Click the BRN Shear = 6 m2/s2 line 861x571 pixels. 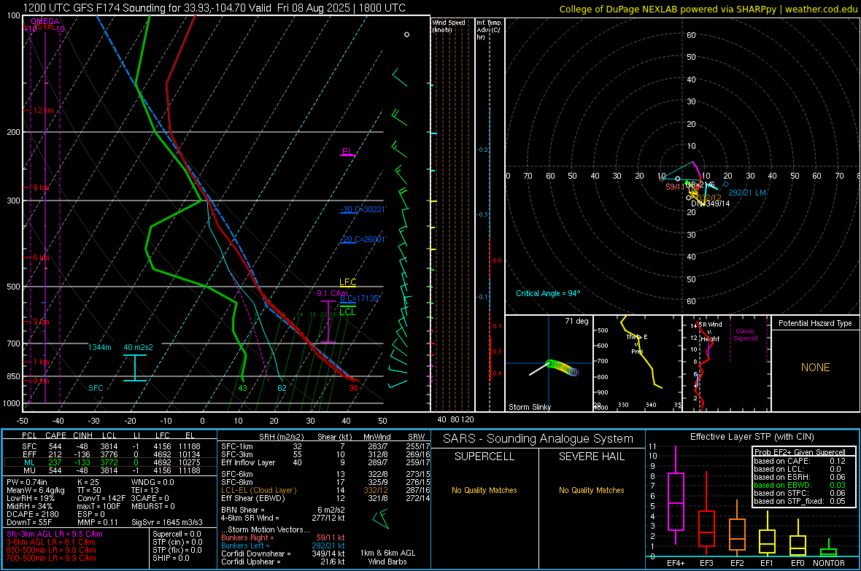click(x=283, y=510)
